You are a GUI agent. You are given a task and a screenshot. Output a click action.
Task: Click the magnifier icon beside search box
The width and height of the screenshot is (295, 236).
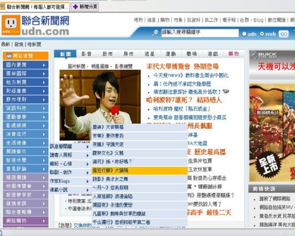155,33
